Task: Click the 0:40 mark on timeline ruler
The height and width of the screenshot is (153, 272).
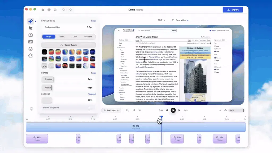Action: pos(204,119)
